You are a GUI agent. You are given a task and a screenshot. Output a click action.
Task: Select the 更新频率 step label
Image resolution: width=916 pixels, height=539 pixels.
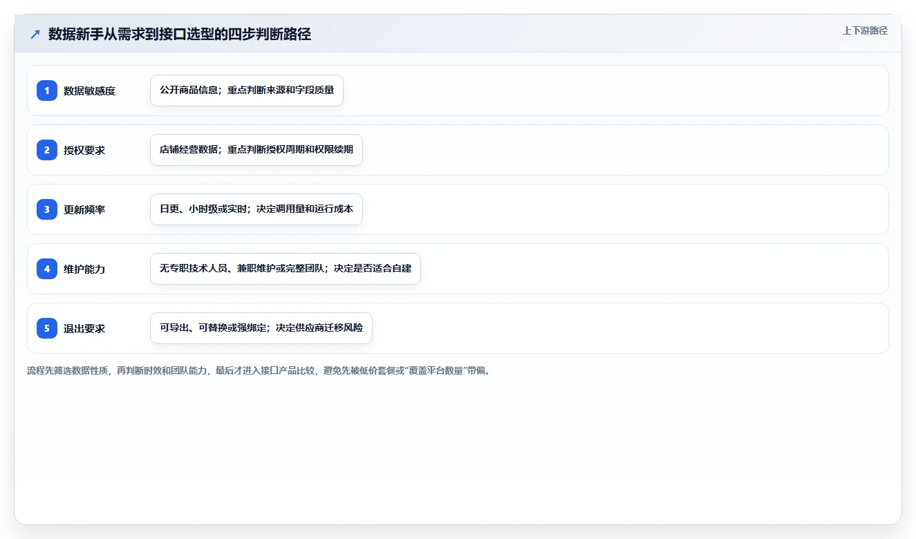point(84,209)
